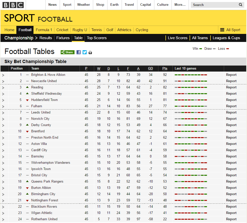Click the BBC logo
The width and height of the screenshot is (247, 223).
click(13, 5)
